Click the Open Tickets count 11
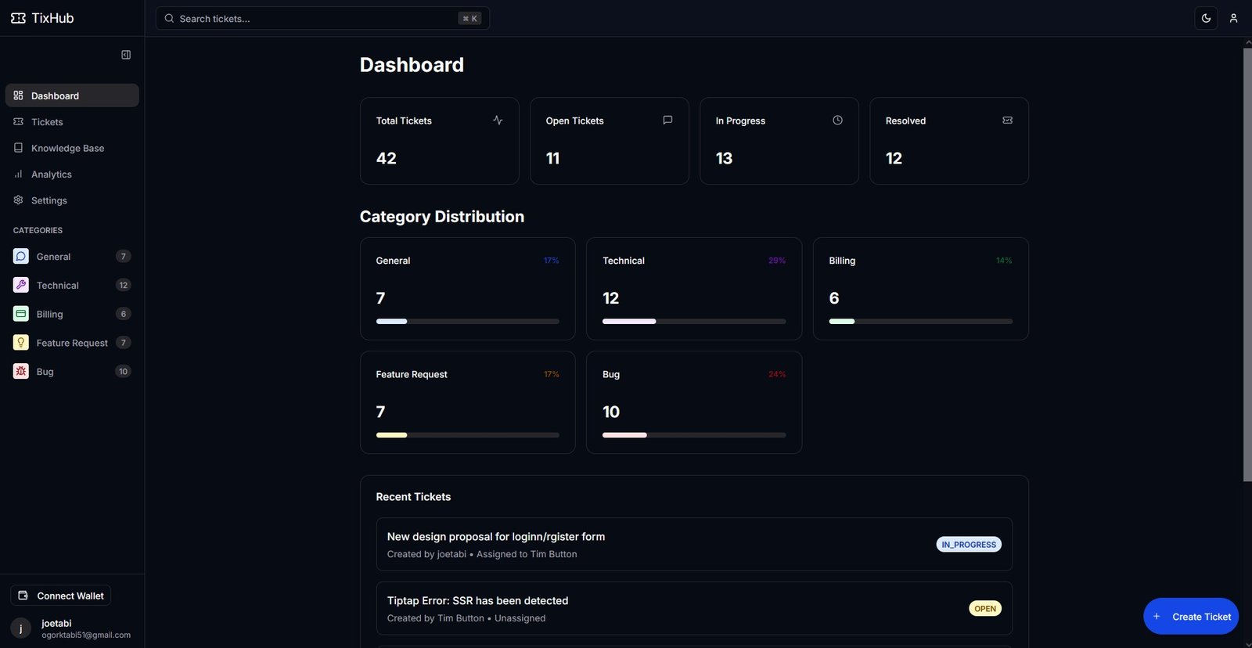 pyautogui.click(x=552, y=158)
